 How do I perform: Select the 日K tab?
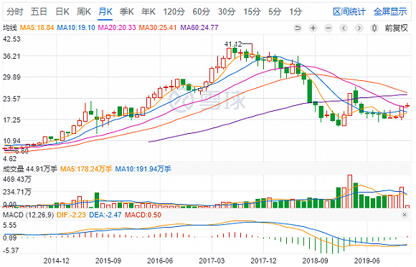62,11
